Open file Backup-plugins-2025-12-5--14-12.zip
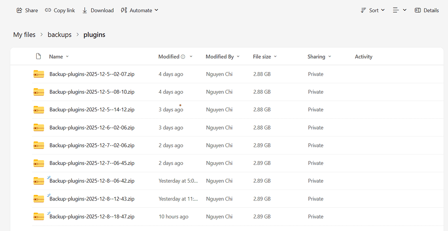 pos(92,110)
